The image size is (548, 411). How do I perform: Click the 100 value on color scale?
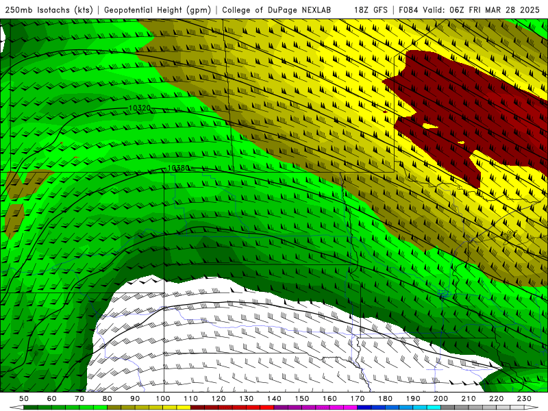coord(163,399)
